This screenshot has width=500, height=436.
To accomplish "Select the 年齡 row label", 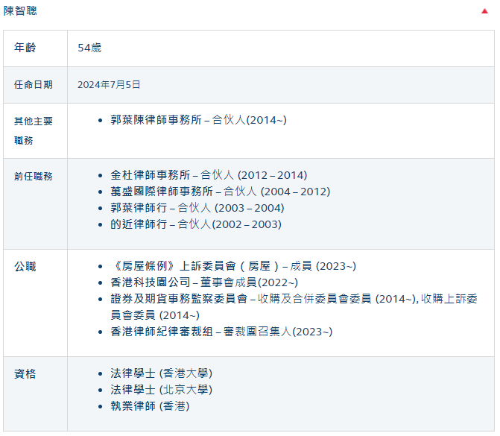I will (x=25, y=48).
